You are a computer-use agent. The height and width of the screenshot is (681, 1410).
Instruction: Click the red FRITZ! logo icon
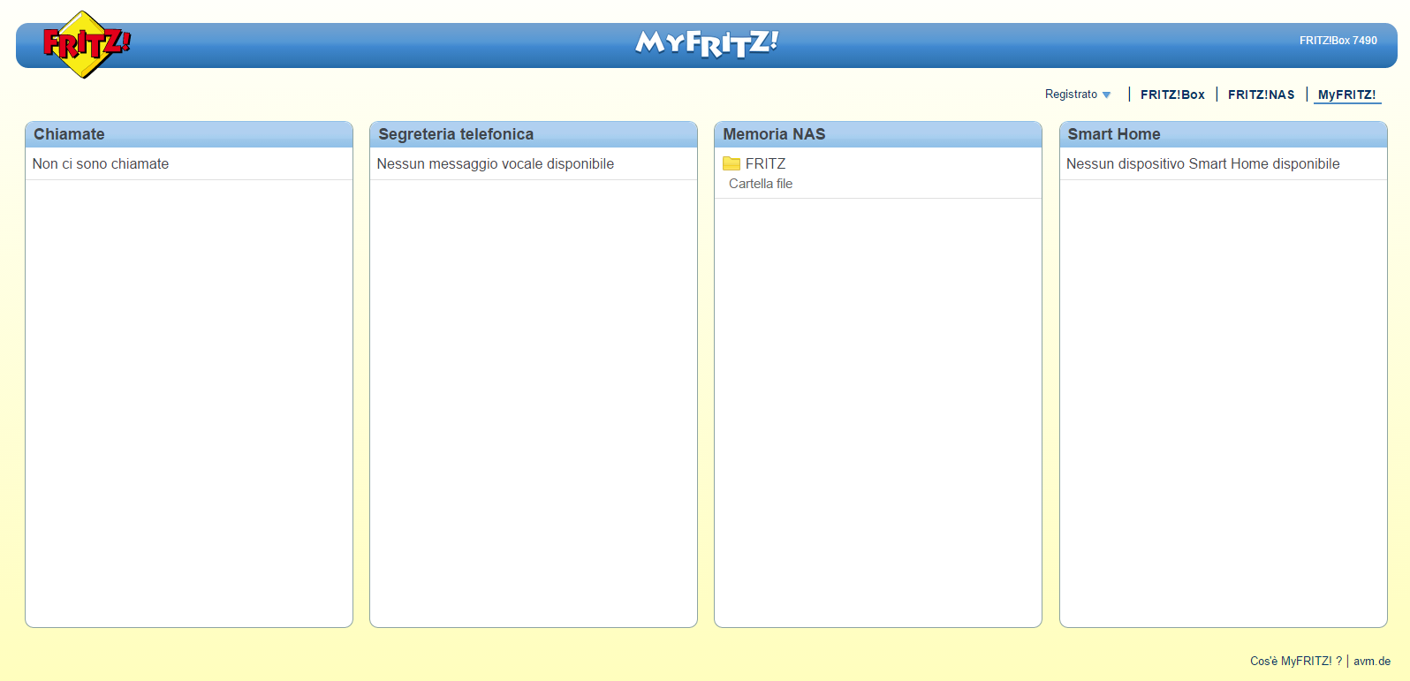86,44
